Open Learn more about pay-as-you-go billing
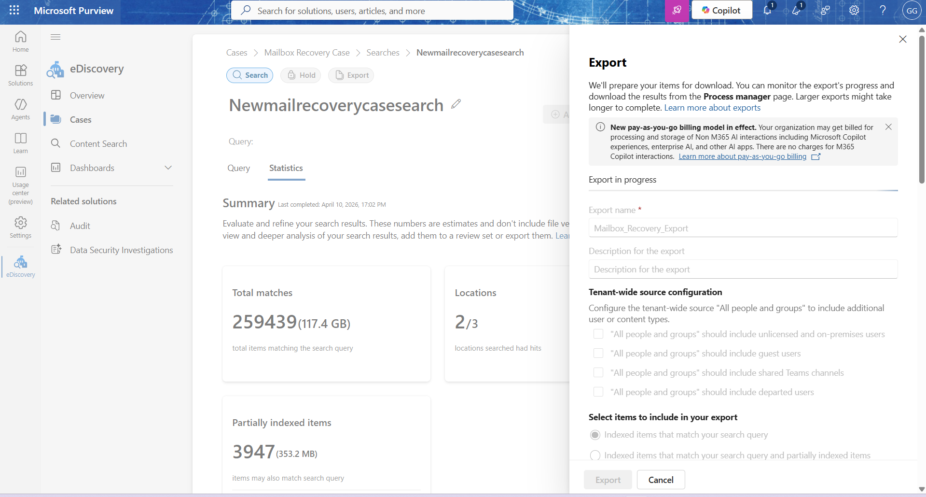Image resolution: width=926 pixels, height=497 pixels. [x=742, y=156]
